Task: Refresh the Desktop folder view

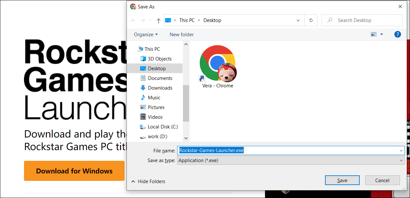Action: 311,20
